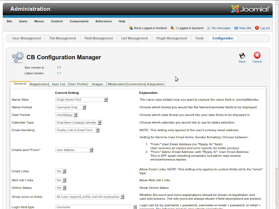The width and height of the screenshot is (279, 209).
Task: Open the Content menu
Action: coord(57,21)
